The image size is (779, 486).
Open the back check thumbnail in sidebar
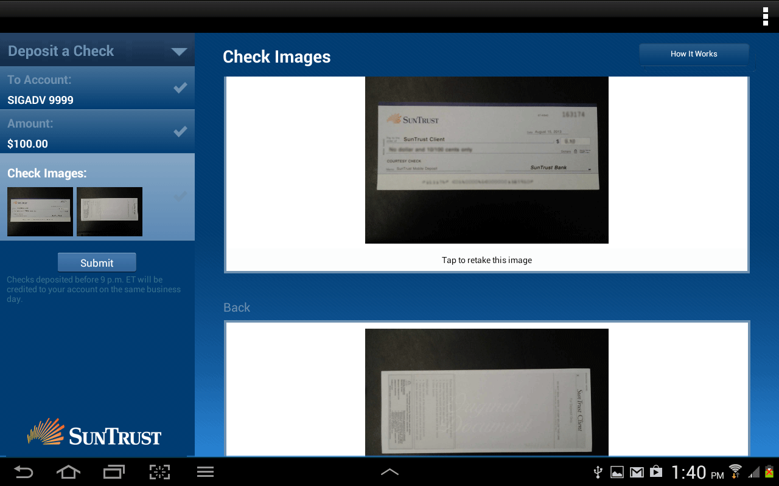(110, 211)
